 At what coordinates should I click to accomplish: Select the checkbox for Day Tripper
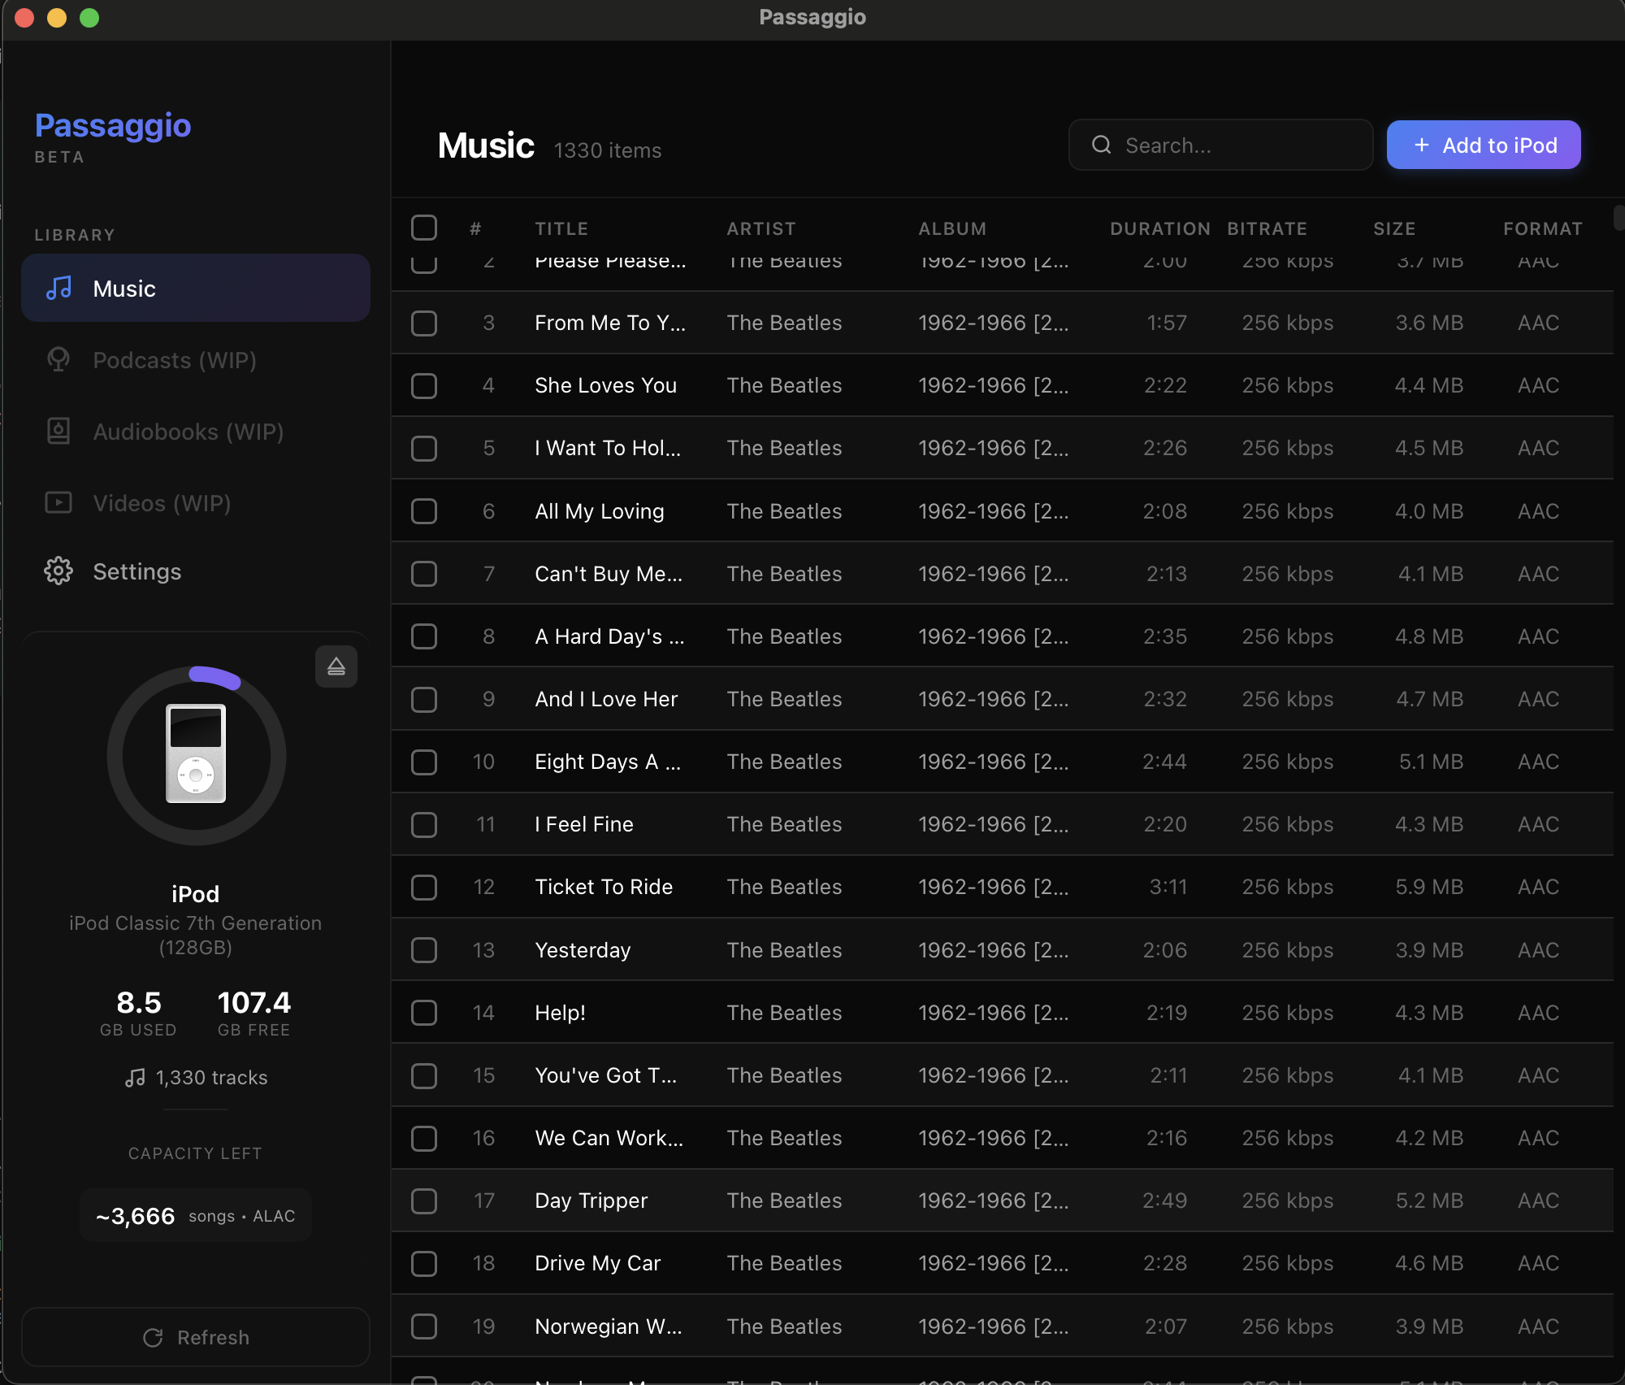tap(424, 1201)
